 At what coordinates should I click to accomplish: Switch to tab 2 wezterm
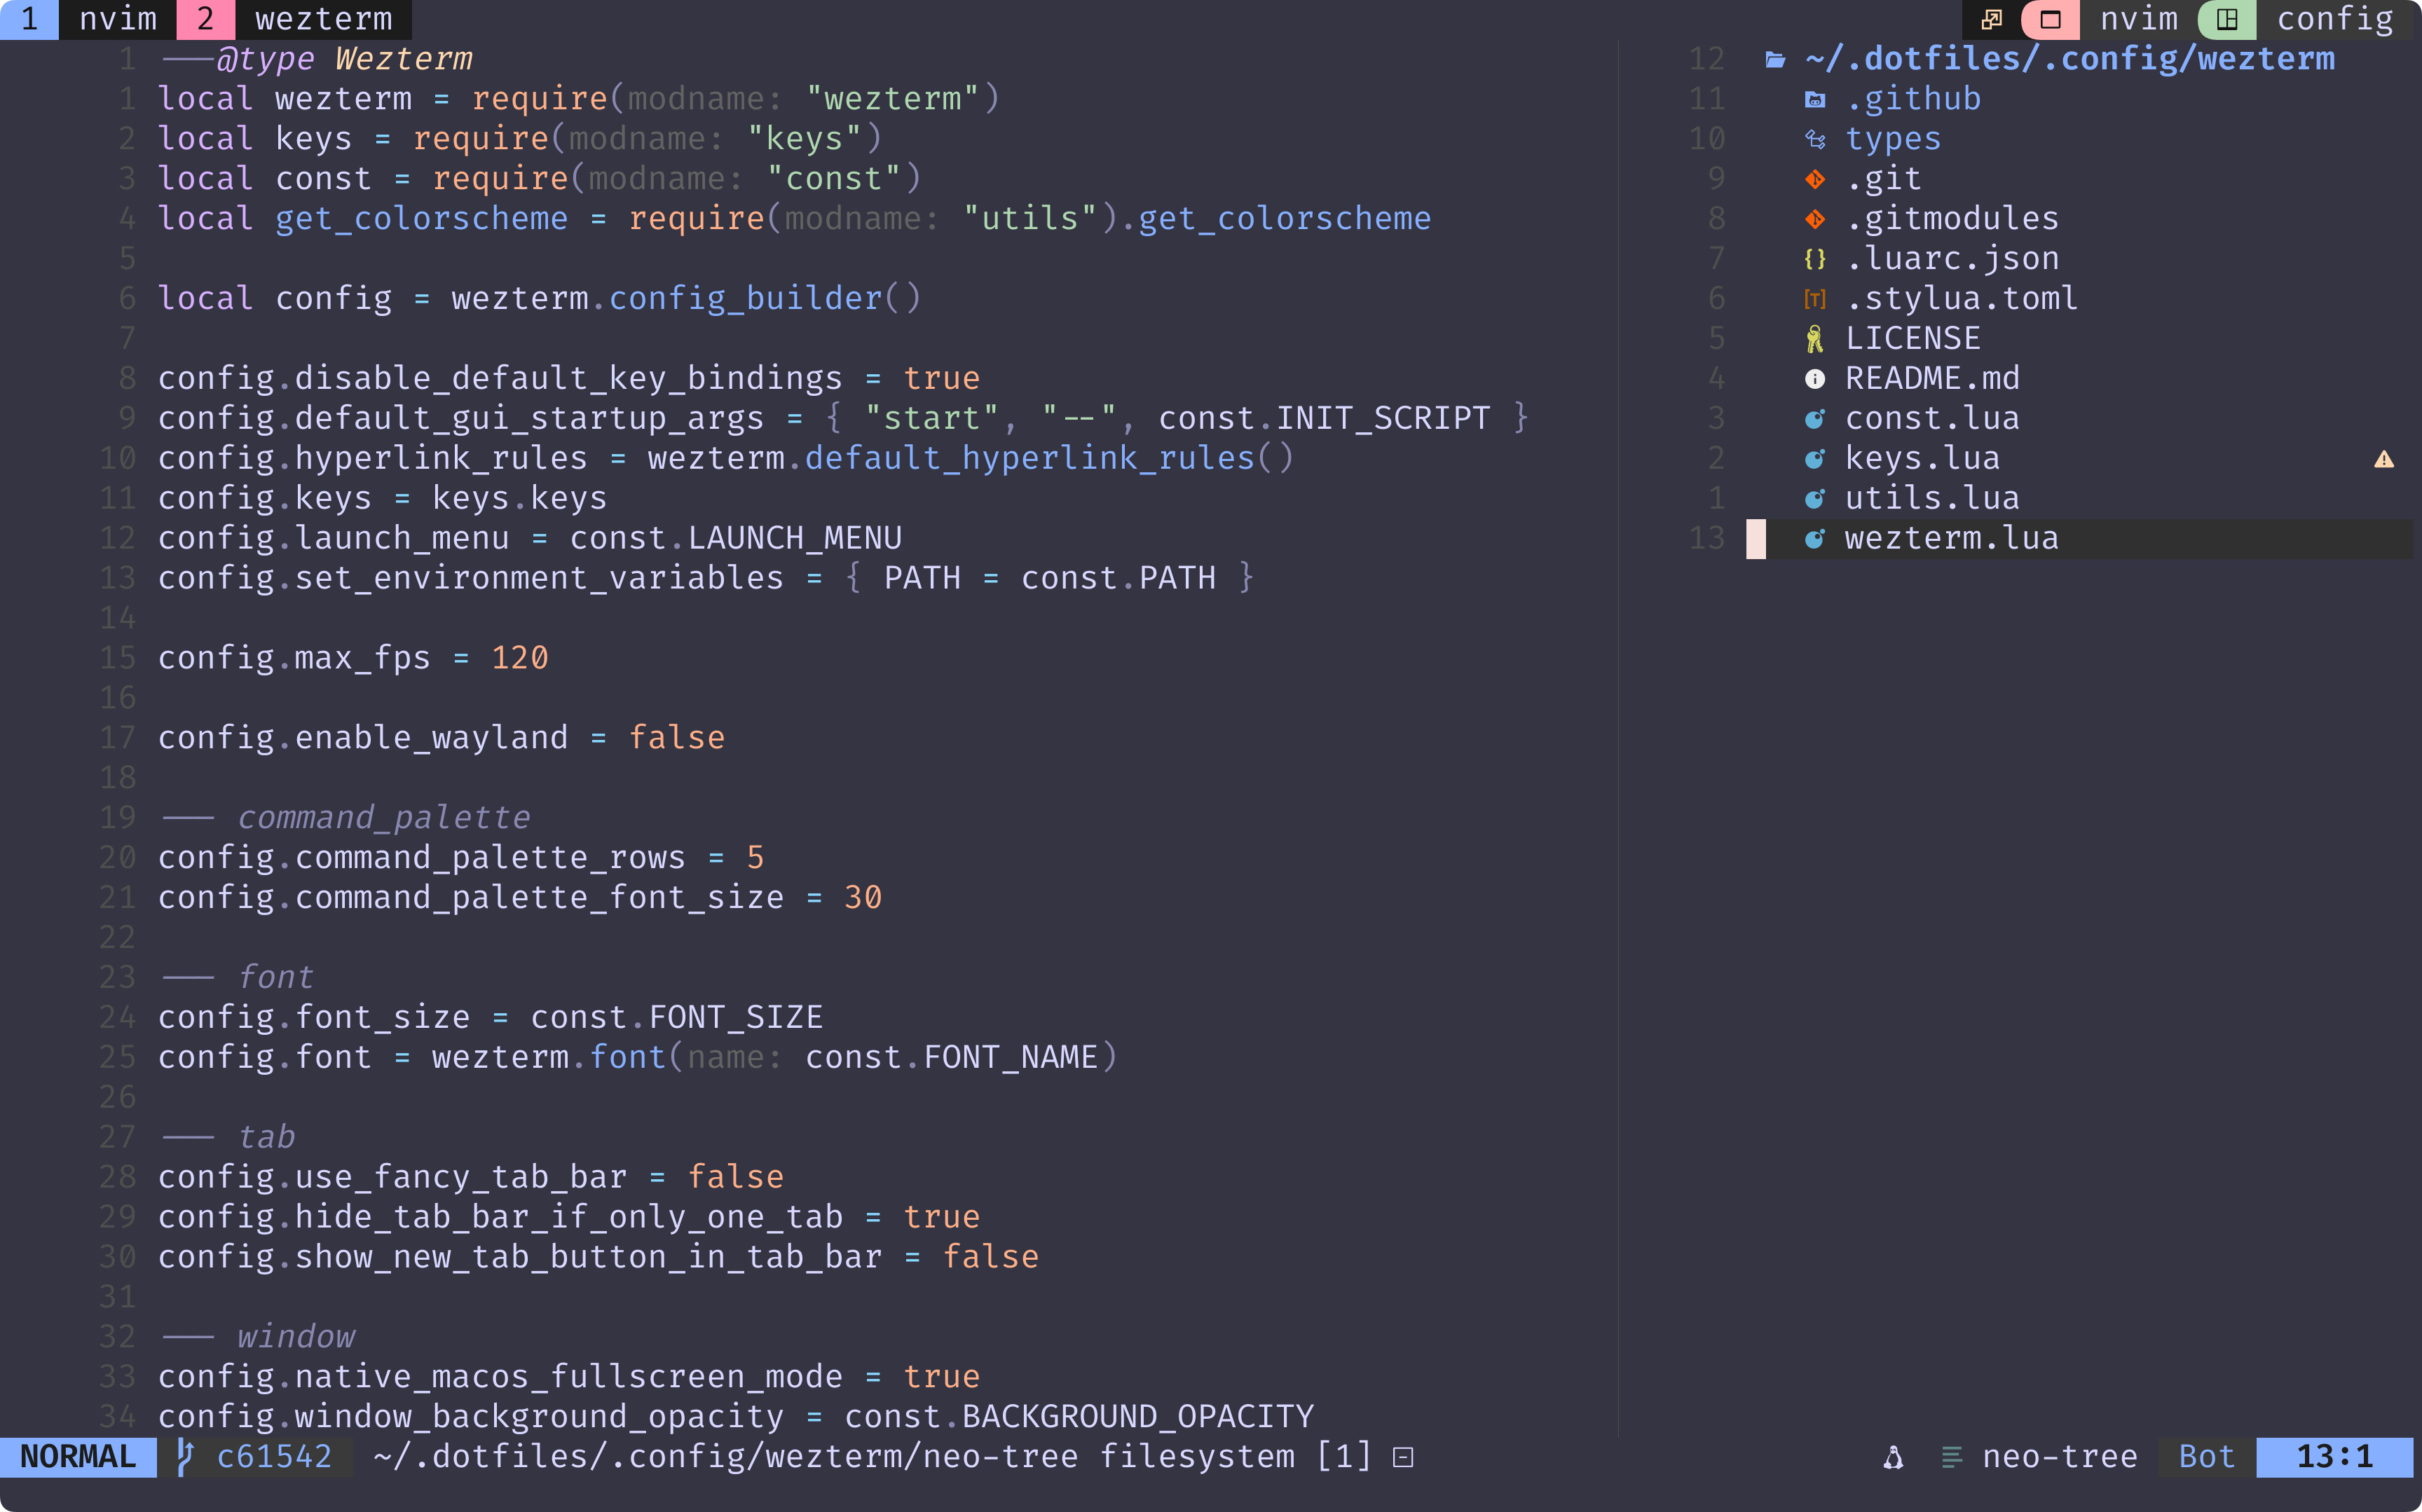(x=294, y=19)
